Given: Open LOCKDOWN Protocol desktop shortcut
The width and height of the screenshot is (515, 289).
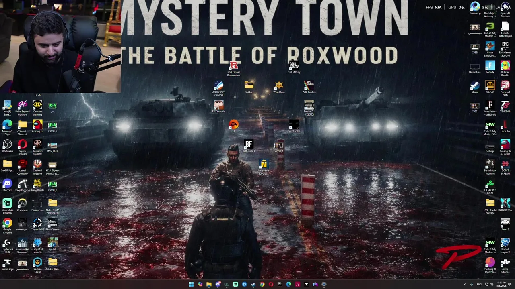Looking at the screenshot, I should [218, 89].
